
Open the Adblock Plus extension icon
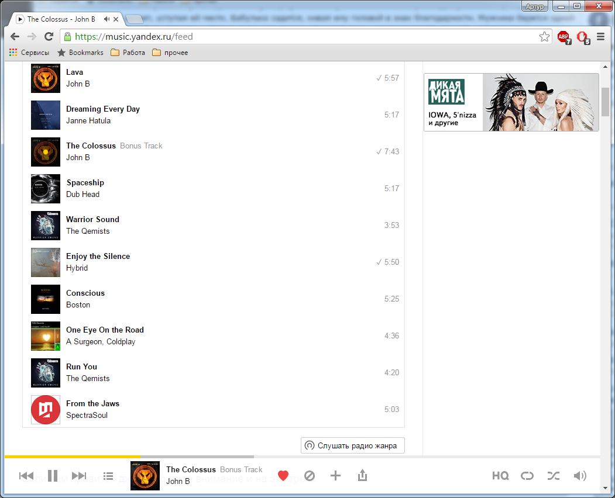564,37
